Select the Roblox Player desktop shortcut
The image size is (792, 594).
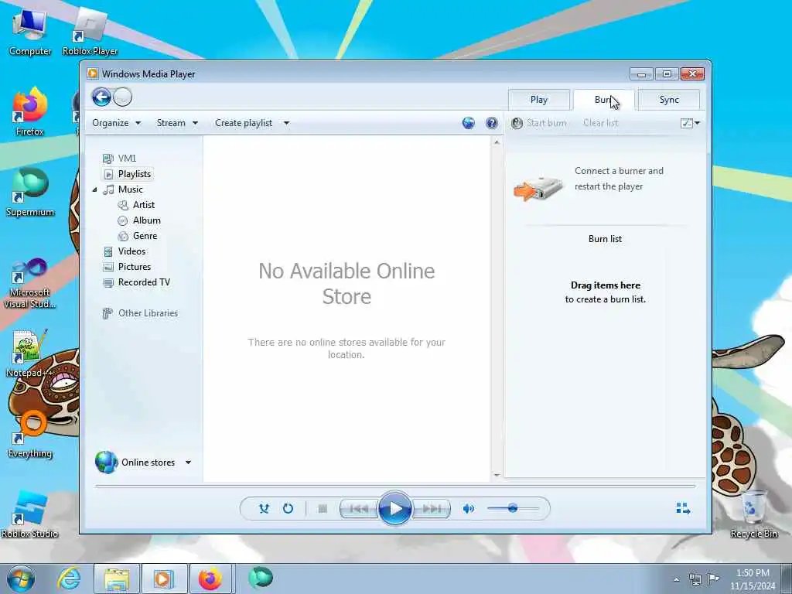click(x=90, y=32)
